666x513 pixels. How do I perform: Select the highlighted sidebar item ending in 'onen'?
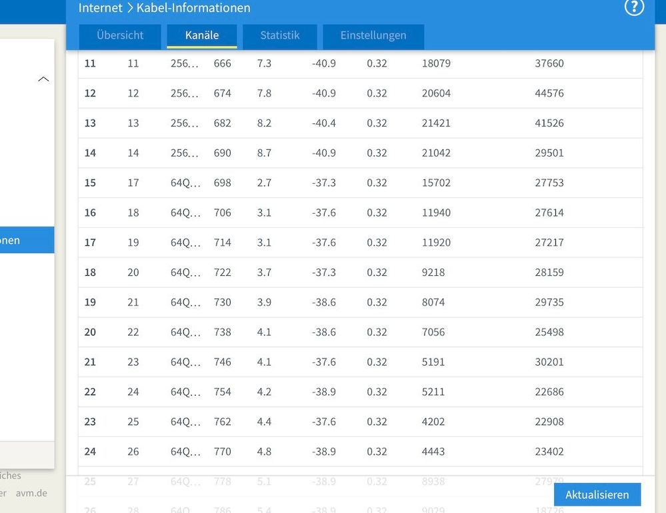click(x=27, y=240)
